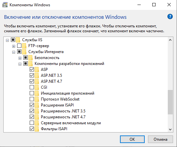The image size is (177, 147).
Task: Select the Расширения ISAPI tree item
Action: point(57,105)
